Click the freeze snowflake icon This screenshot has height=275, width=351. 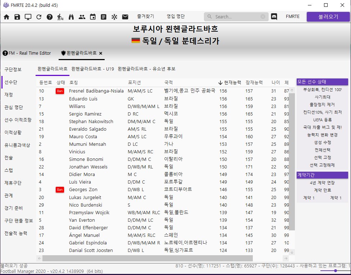(x=114, y=17)
